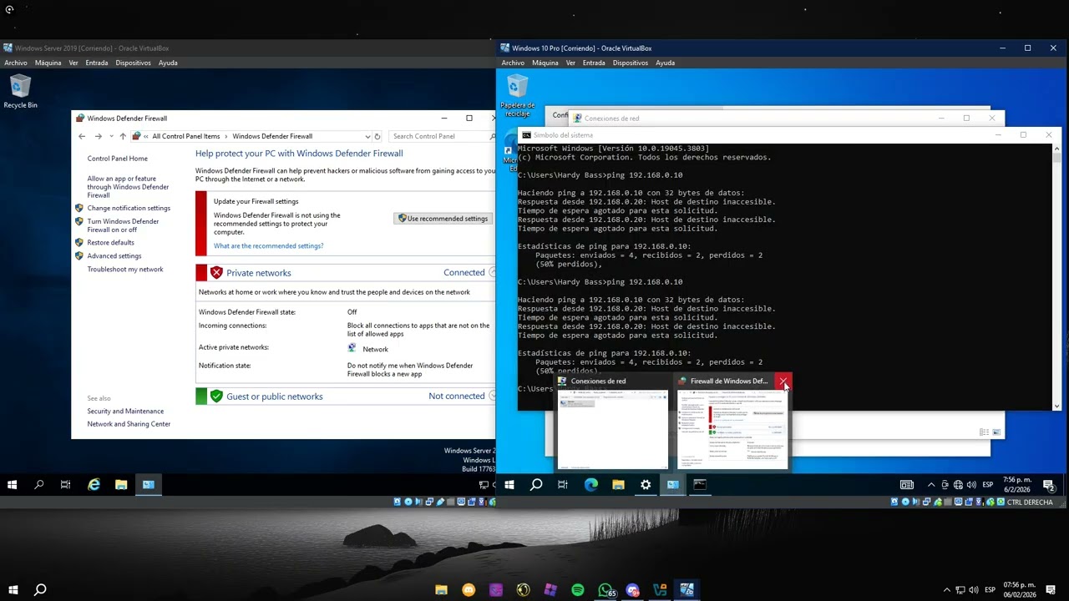The width and height of the screenshot is (1069, 601).
Task: Open Network and Sharing Center link
Action: (x=129, y=424)
